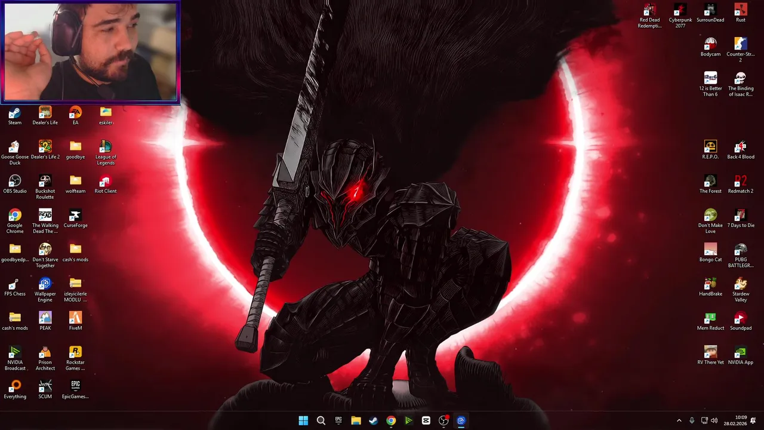Launch SCUM desktop shortcut
Screen dimensions: 764x430
click(45, 389)
